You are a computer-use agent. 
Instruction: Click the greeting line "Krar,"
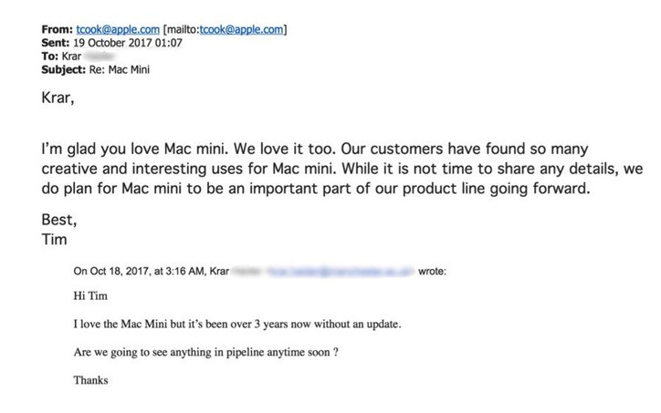(60, 94)
